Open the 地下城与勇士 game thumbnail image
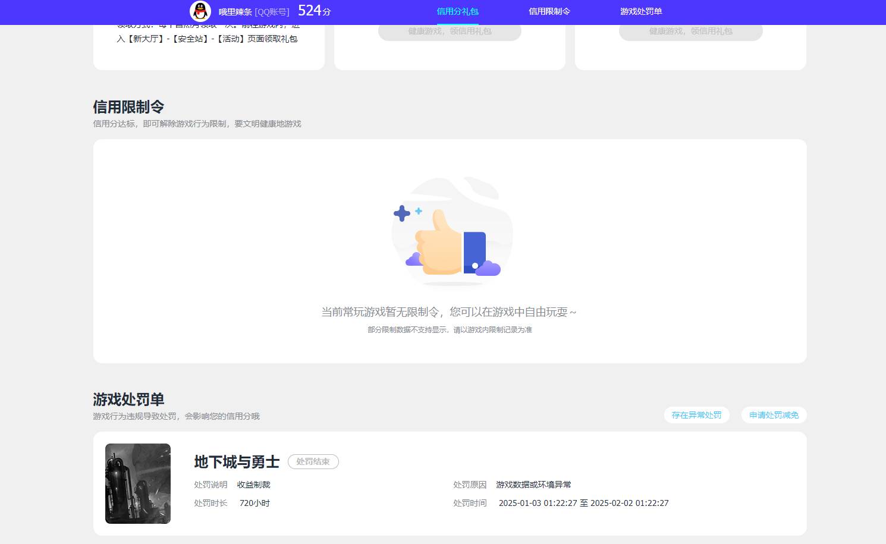The width and height of the screenshot is (886, 544). point(137,483)
